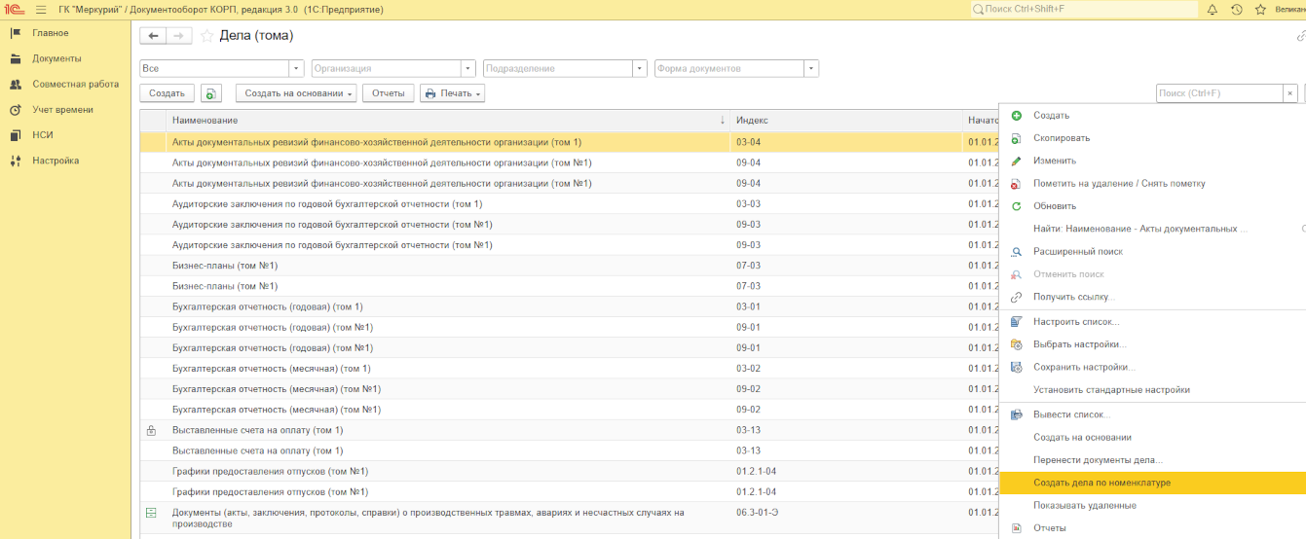Choose Создать дела по номенклатуре menu item
This screenshot has width=1306, height=539.
coord(1101,483)
